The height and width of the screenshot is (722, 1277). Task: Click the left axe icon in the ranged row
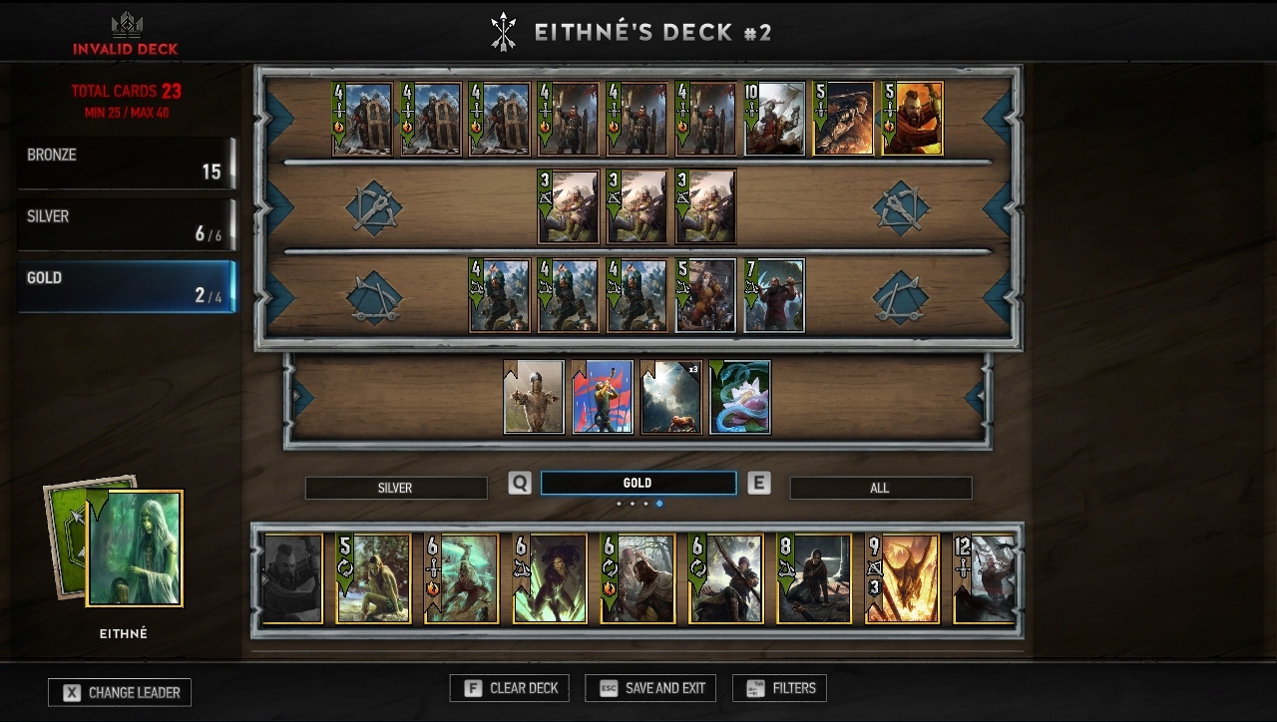[x=374, y=207]
